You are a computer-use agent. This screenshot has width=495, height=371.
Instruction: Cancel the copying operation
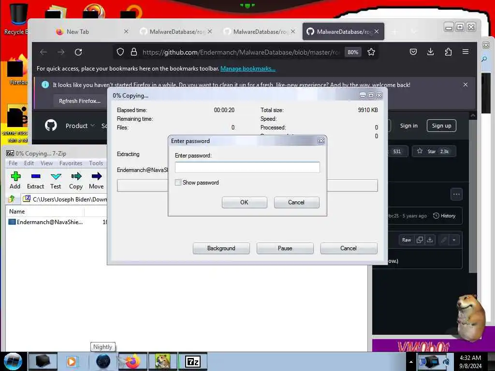click(349, 248)
